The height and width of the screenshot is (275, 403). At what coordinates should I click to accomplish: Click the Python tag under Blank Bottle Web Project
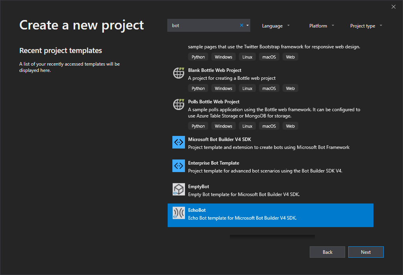click(198, 88)
